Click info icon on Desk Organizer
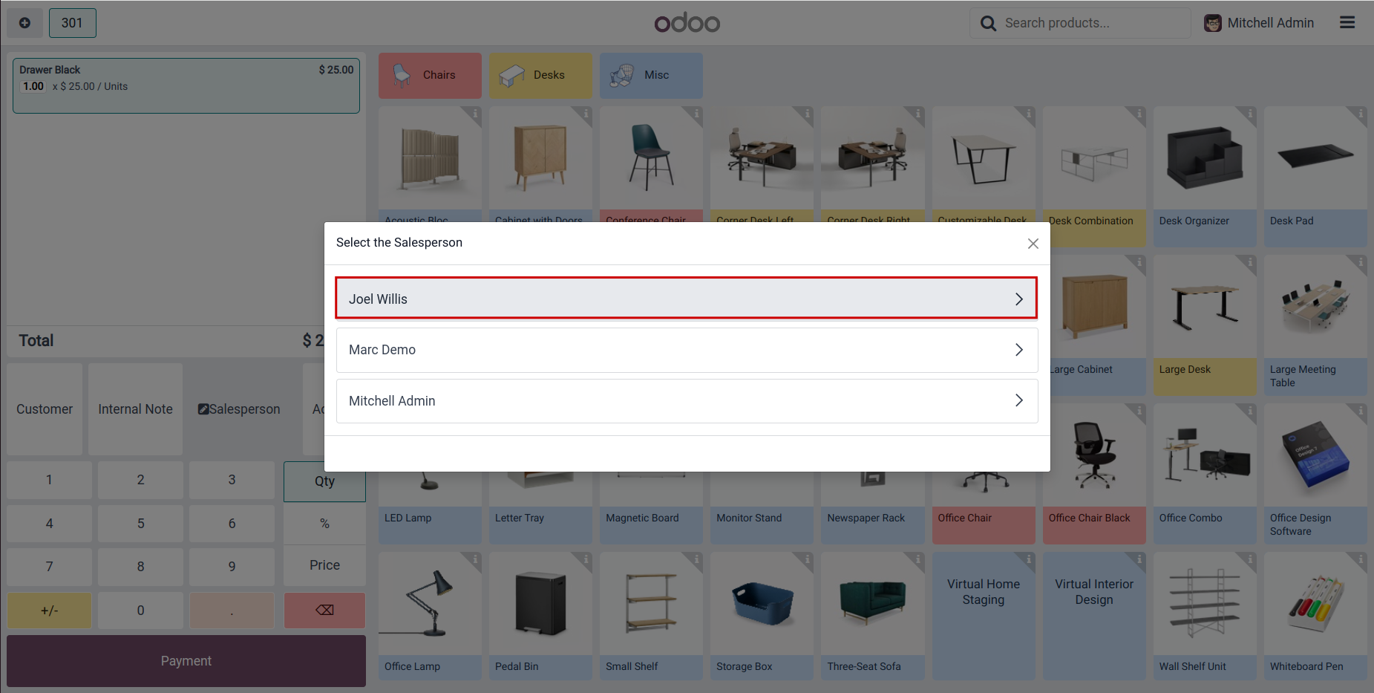The image size is (1374, 693). point(1250,114)
